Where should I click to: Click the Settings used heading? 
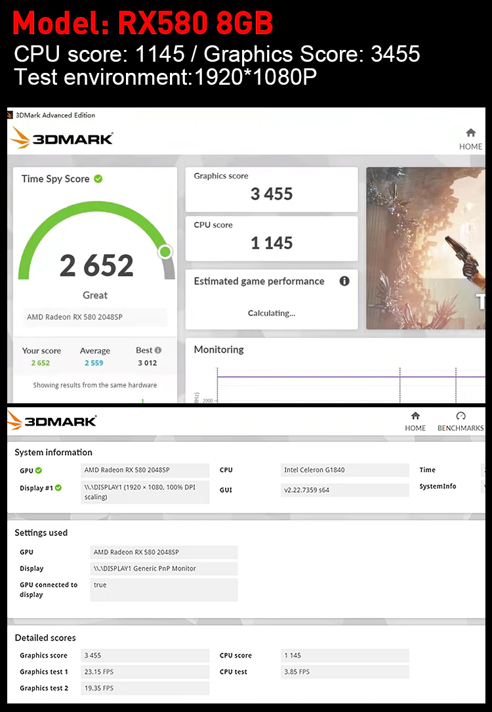pos(41,533)
